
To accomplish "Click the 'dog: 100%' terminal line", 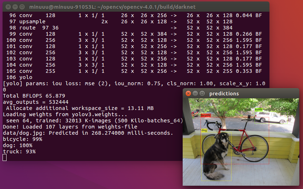I will click(18, 145).
